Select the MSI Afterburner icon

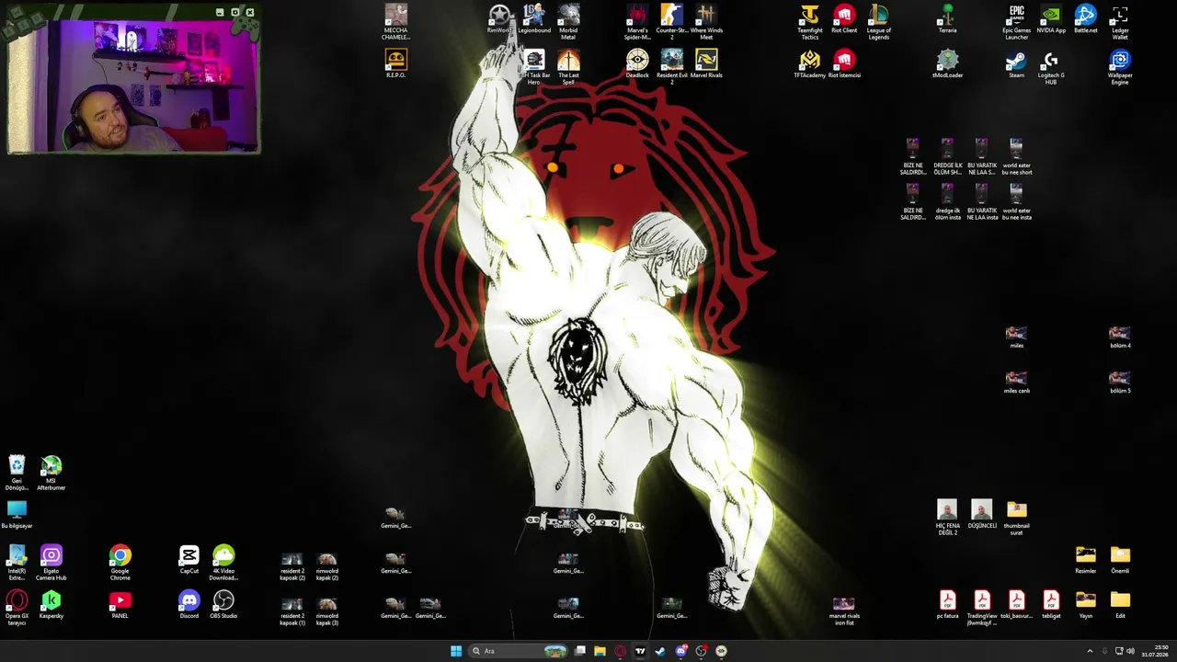[x=51, y=473]
